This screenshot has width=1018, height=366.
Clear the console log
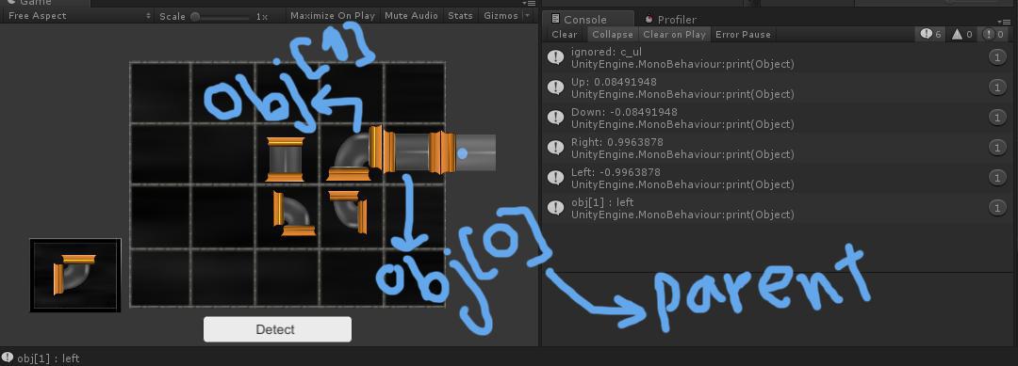click(x=565, y=34)
